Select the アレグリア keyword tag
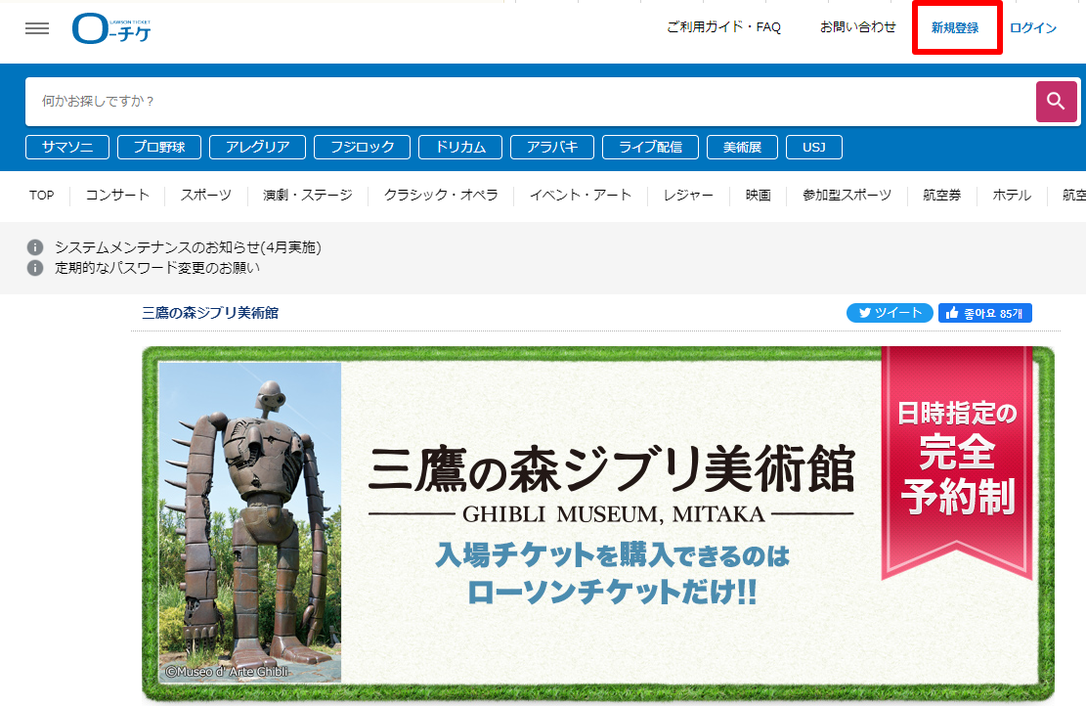The image size is (1086, 706). [258, 147]
